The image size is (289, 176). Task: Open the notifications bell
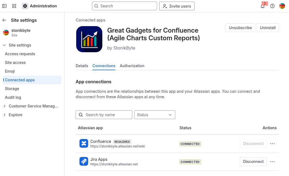point(263,6)
